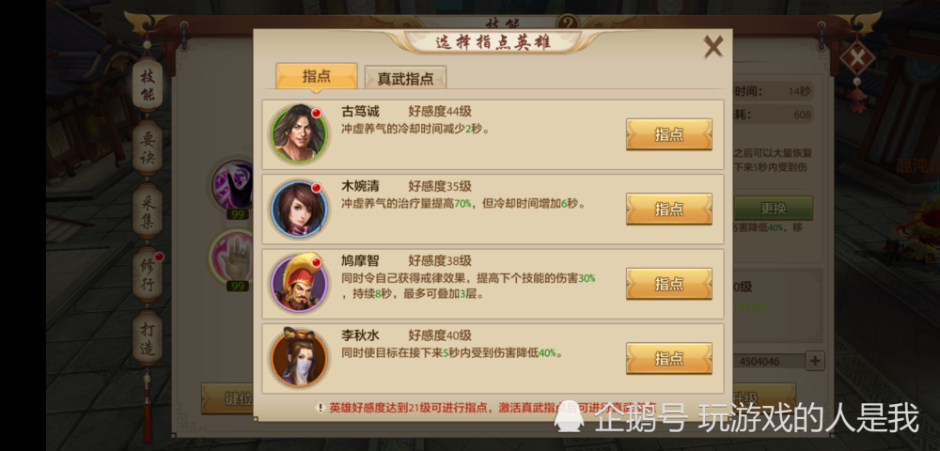Click the red diamond close icon
Image resolution: width=940 pixels, height=451 pixels.
pos(857,58)
